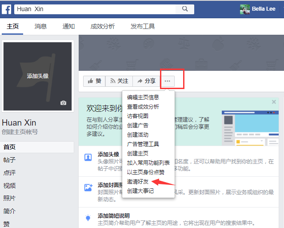Select 编辑主页信息 from the menu
This screenshot has width=284, height=228.
[x=143, y=98]
